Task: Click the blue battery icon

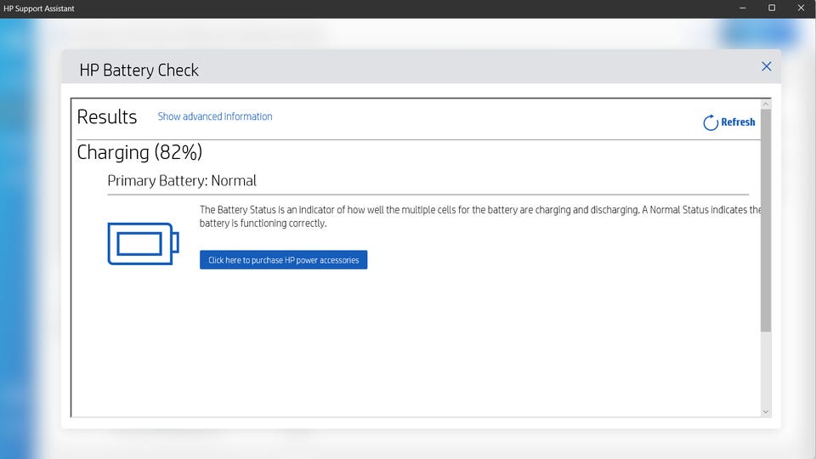Action: (143, 244)
